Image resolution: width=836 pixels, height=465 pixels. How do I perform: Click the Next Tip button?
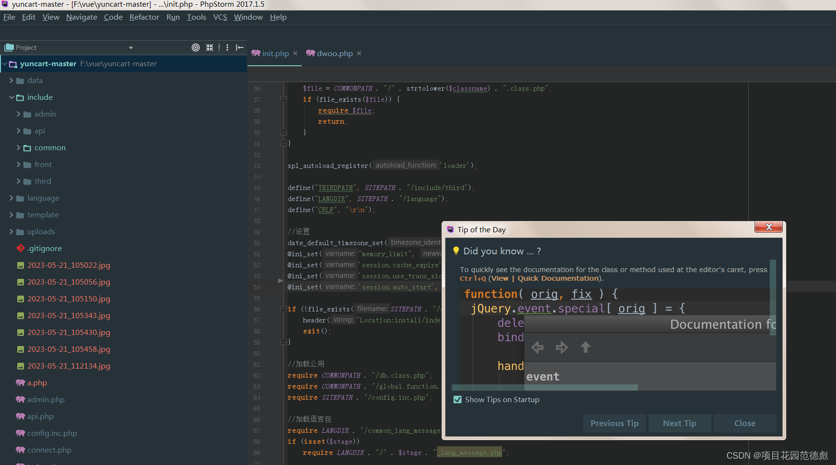pyautogui.click(x=680, y=423)
